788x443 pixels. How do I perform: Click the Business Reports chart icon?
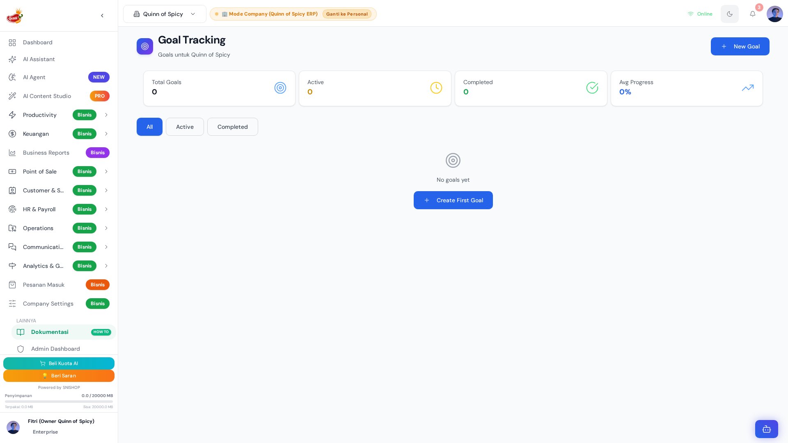pos(12,153)
